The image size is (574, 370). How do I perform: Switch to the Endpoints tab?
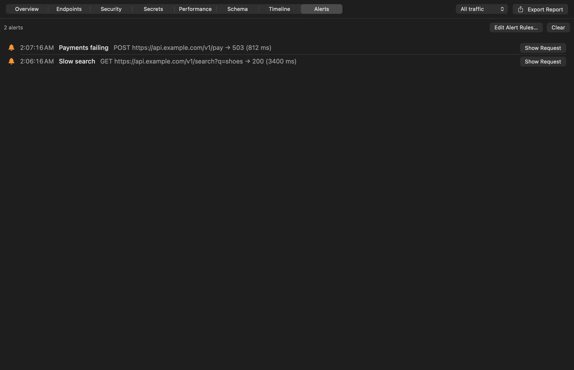[69, 9]
